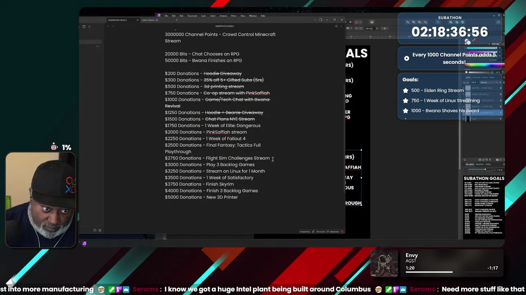Click the struck-through 'Hoodie Giveaway' $200 line
526x295 pixels.
(203, 73)
